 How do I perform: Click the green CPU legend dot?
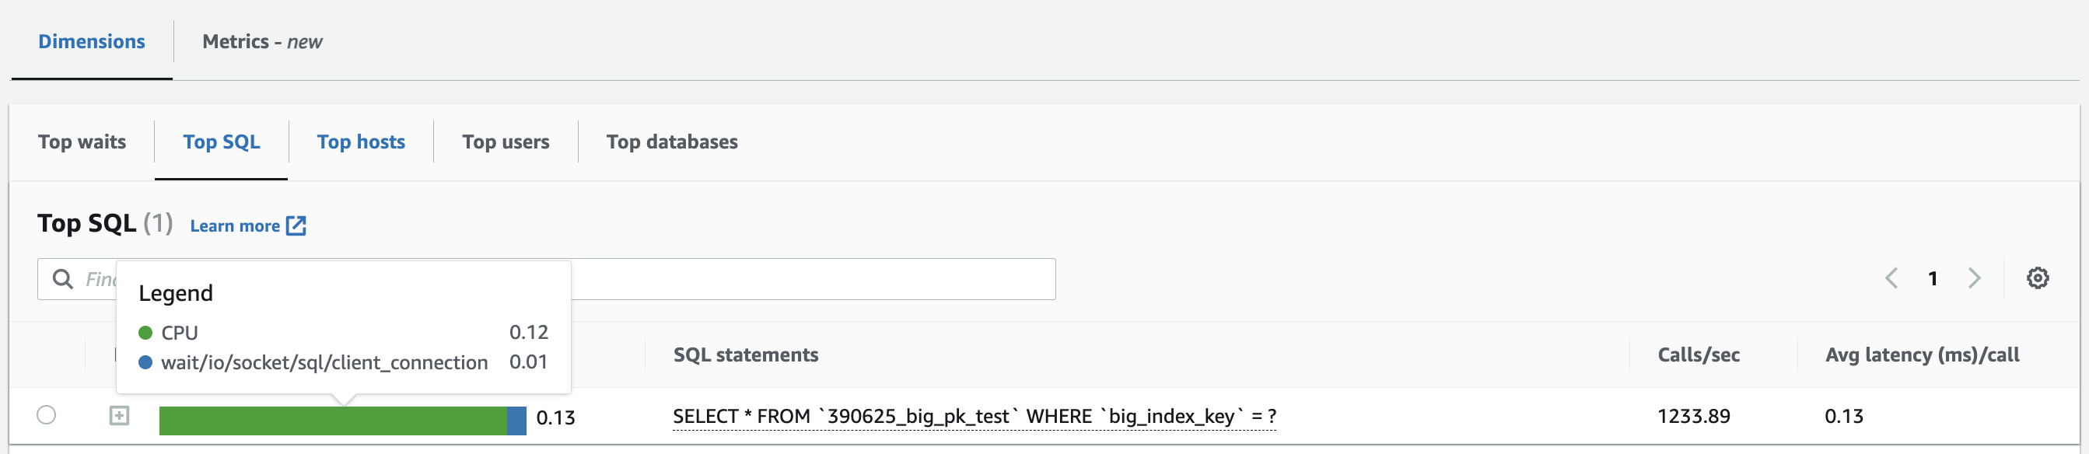coord(146,333)
